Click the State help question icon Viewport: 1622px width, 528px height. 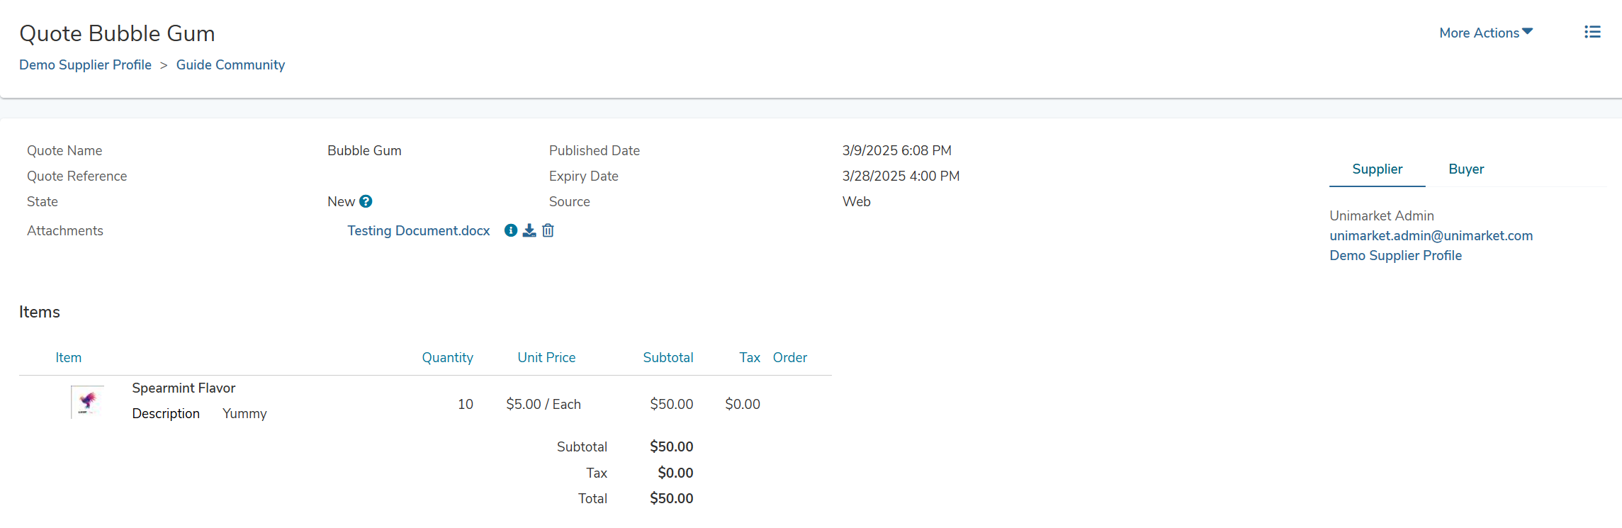pyautogui.click(x=366, y=201)
